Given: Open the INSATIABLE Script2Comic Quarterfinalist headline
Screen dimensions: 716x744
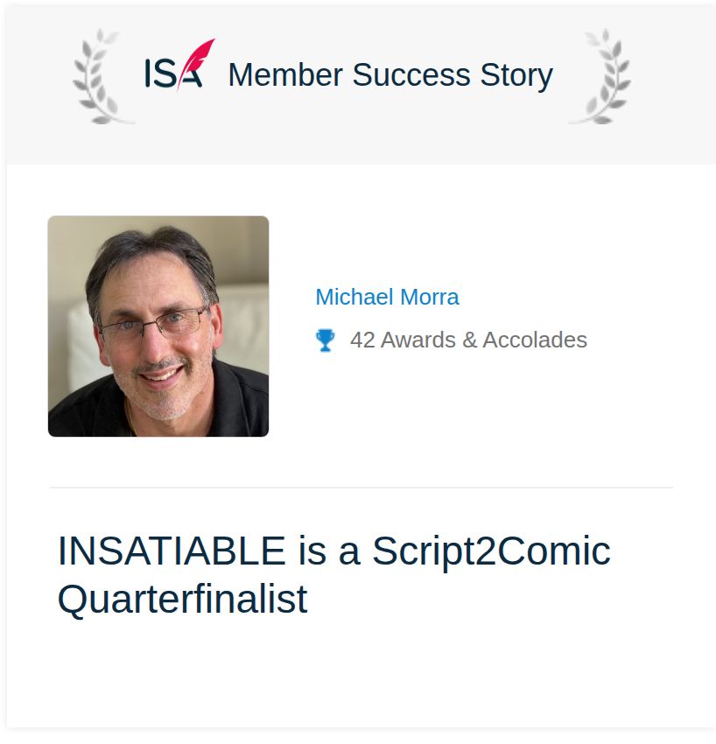Looking at the screenshot, I should tap(333, 574).
